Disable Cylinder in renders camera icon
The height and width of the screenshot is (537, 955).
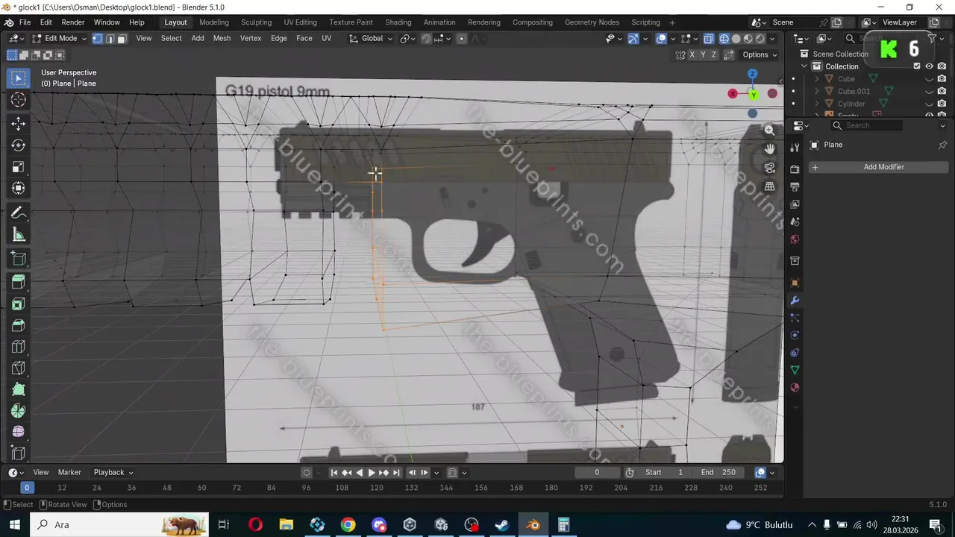point(942,104)
